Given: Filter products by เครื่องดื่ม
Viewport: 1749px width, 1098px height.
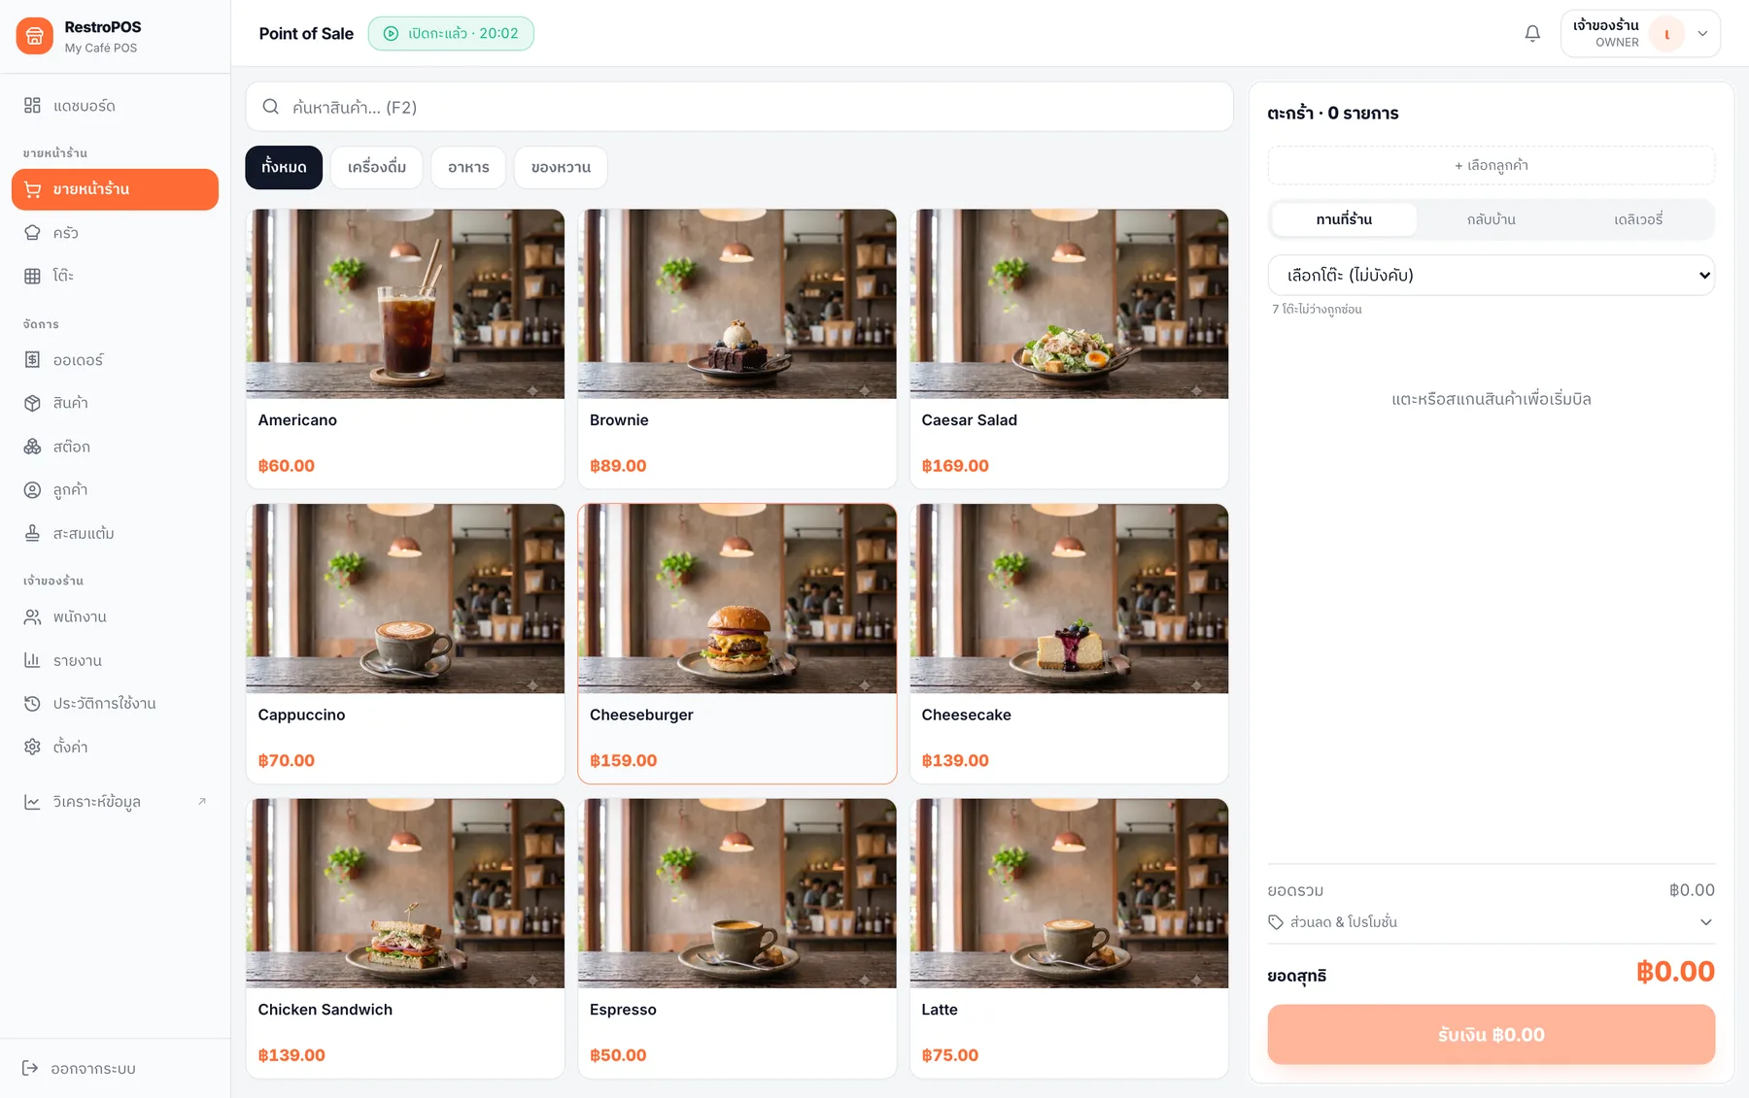Looking at the screenshot, I should pyautogui.click(x=377, y=168).
